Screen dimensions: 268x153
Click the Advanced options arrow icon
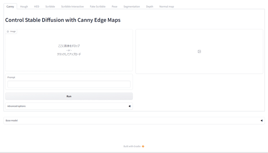[129, 106]
